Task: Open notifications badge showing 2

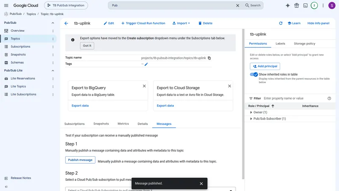Action: (x=314, y=6)
